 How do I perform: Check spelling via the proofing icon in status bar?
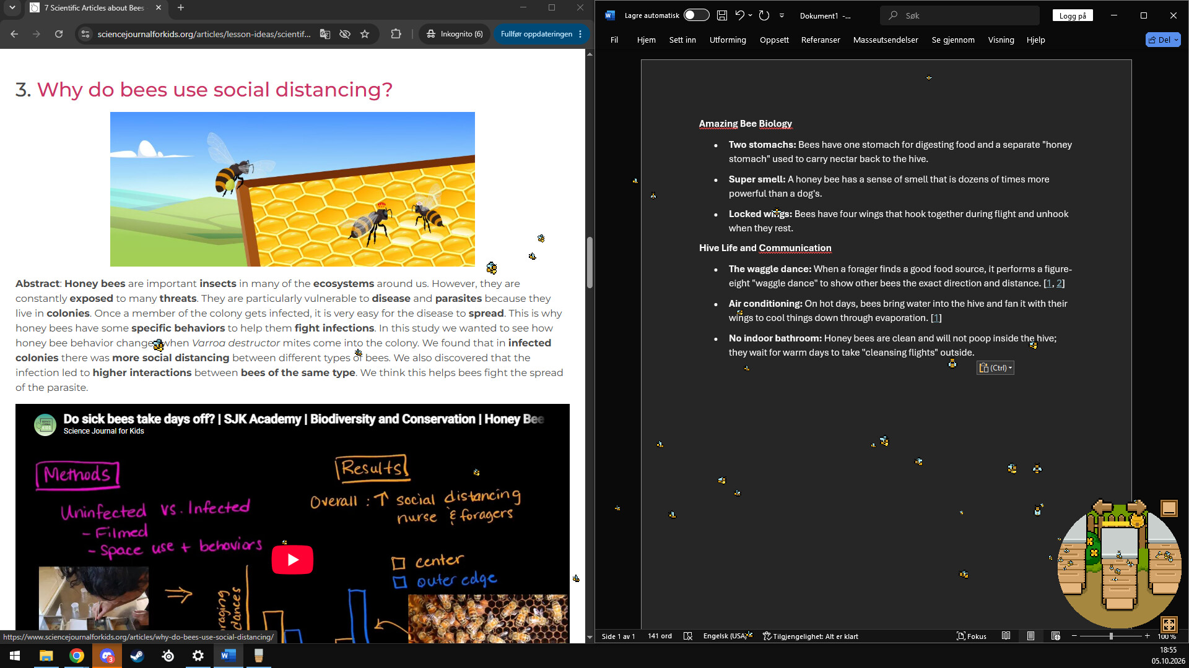click(x=687, y=636)
